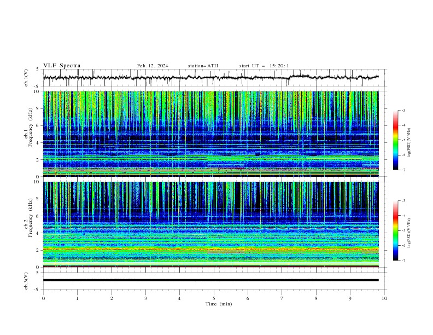The image size is (433, 335).
Task: Click the time axis tick label '10'
Action: click(384, 298)
